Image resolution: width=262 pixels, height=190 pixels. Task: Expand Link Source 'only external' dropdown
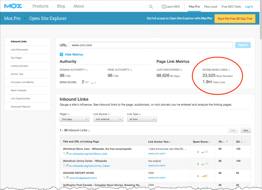coord(108,119)
